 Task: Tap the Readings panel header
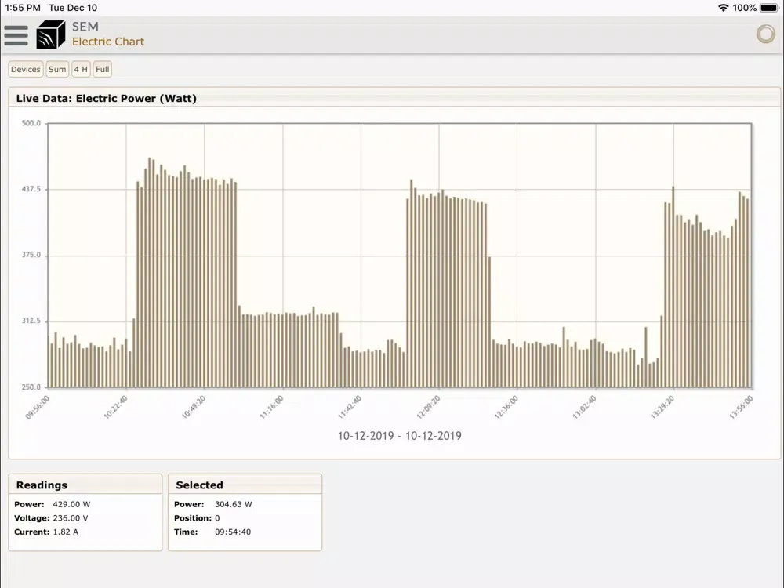coord(85,485)
